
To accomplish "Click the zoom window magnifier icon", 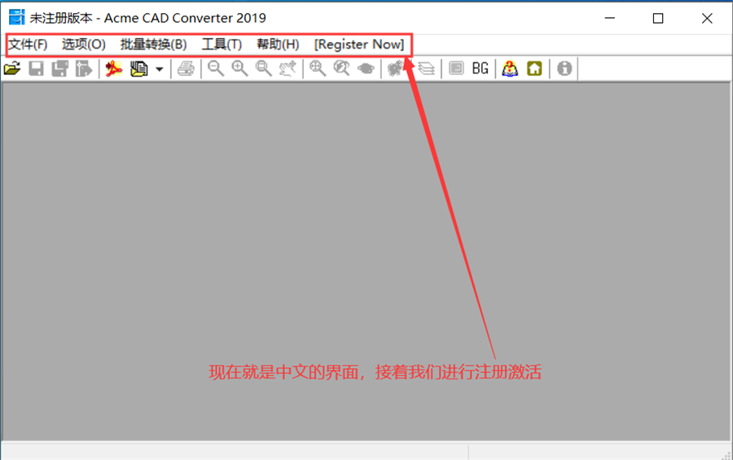I will coord(264,68).
